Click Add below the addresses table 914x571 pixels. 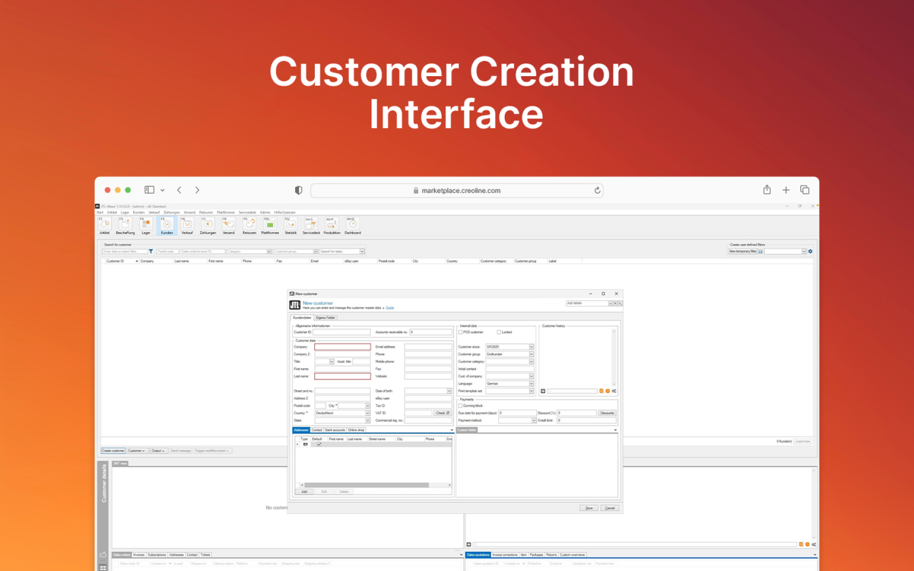tap(304, 492)
